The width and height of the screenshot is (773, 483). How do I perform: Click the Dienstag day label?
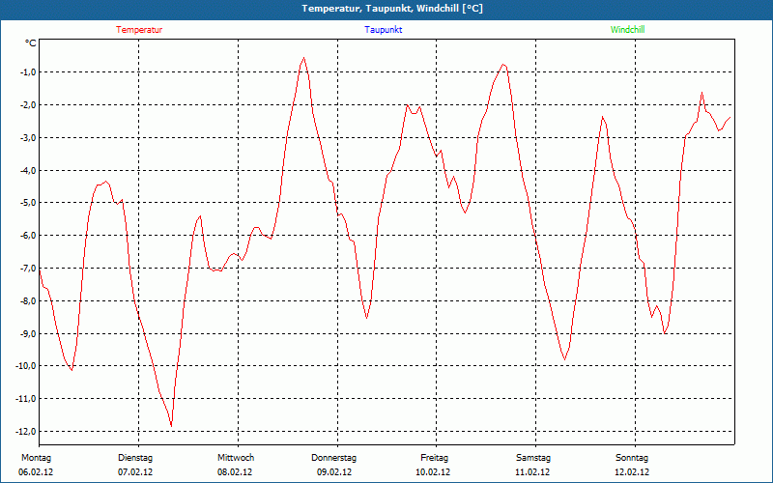(135, 458)
